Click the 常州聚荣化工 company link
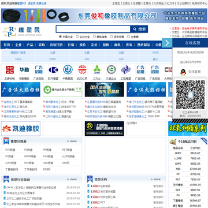This screenshot has width=208, height=208. coord(53,102)
